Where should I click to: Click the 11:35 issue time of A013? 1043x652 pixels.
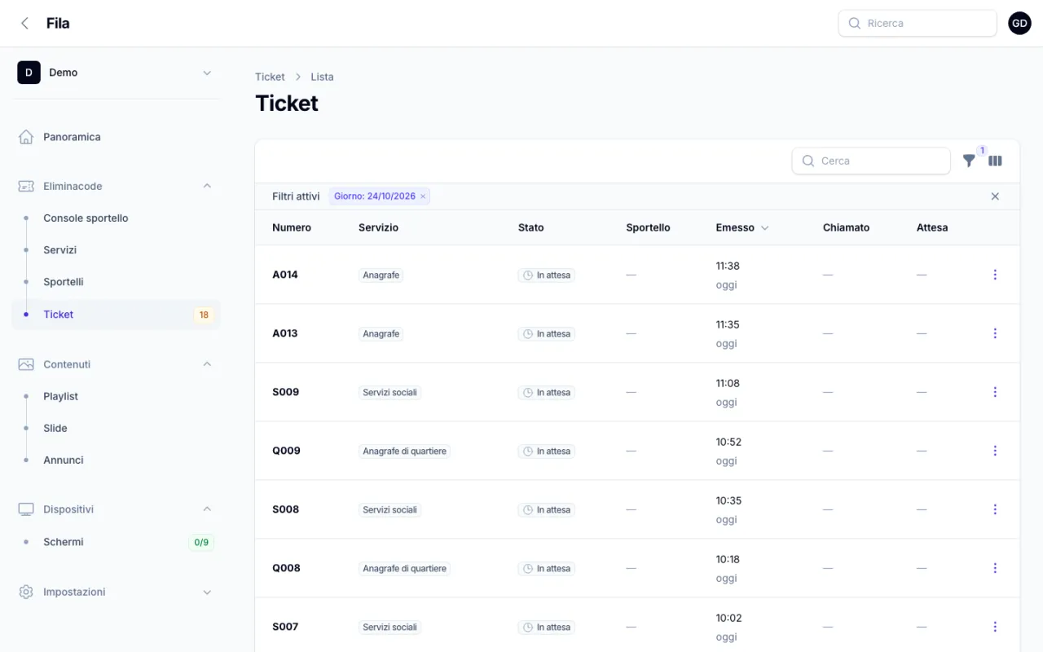(728, 324)
